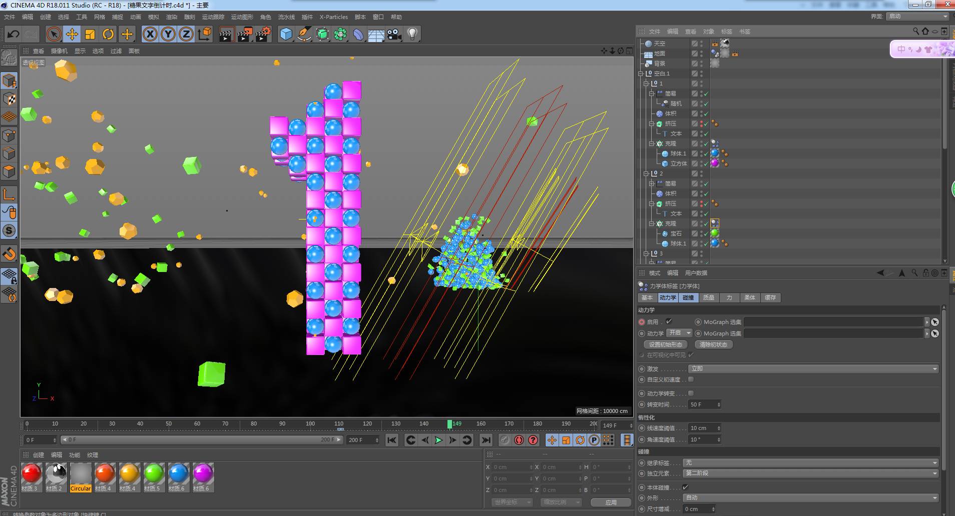
Task: Switch to the 碰撞 collision tab
Action: [688, 297]
